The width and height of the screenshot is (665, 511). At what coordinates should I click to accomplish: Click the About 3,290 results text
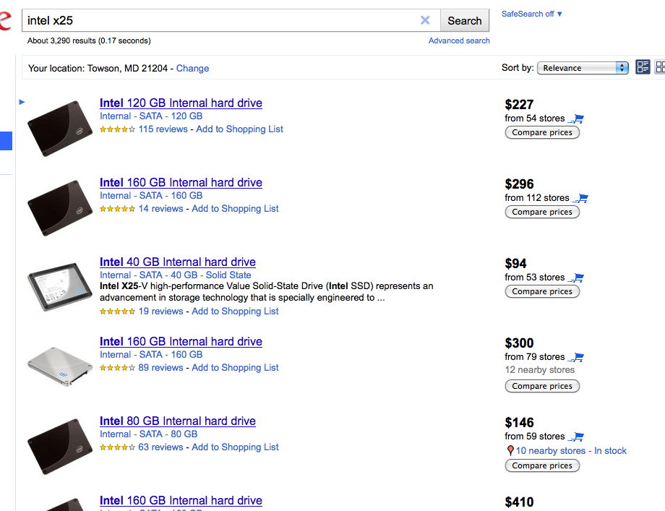pyautogui.click(x=89, y=40)
